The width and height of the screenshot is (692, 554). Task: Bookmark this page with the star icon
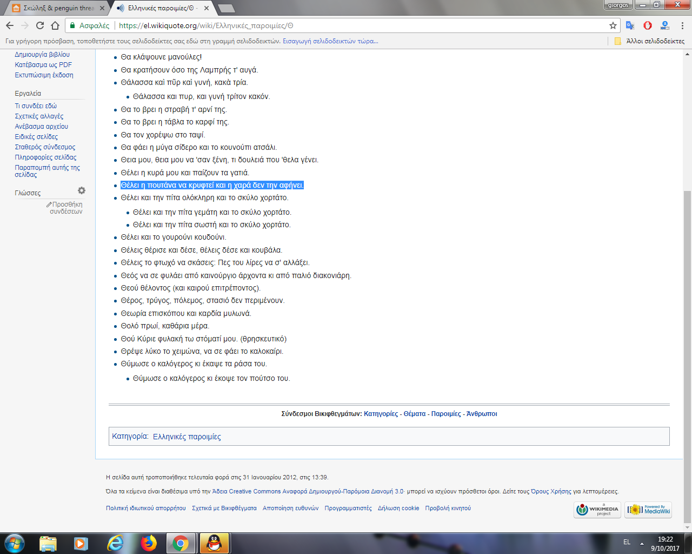pyautogui.click(x=613, y=25)
